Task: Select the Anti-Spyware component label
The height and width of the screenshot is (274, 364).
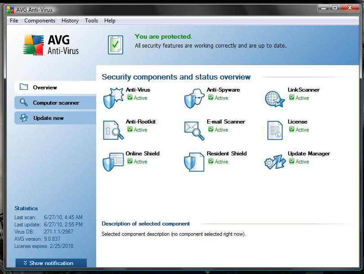Action: tap(223, 90)
